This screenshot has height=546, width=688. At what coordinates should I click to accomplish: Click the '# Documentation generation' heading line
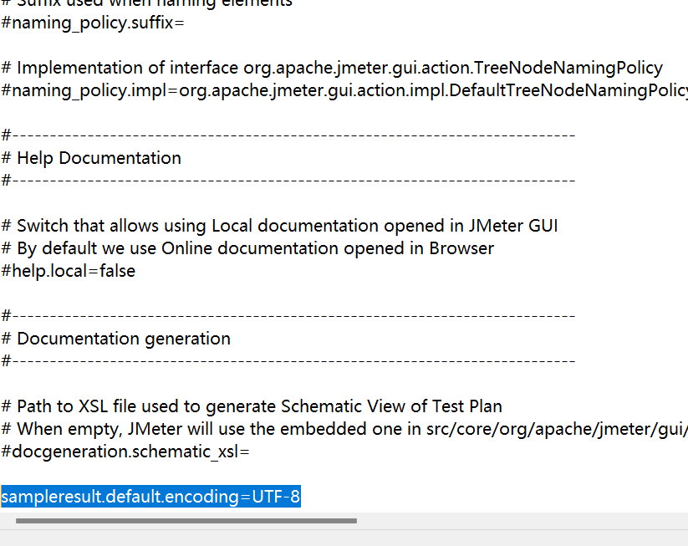(116, 339)
